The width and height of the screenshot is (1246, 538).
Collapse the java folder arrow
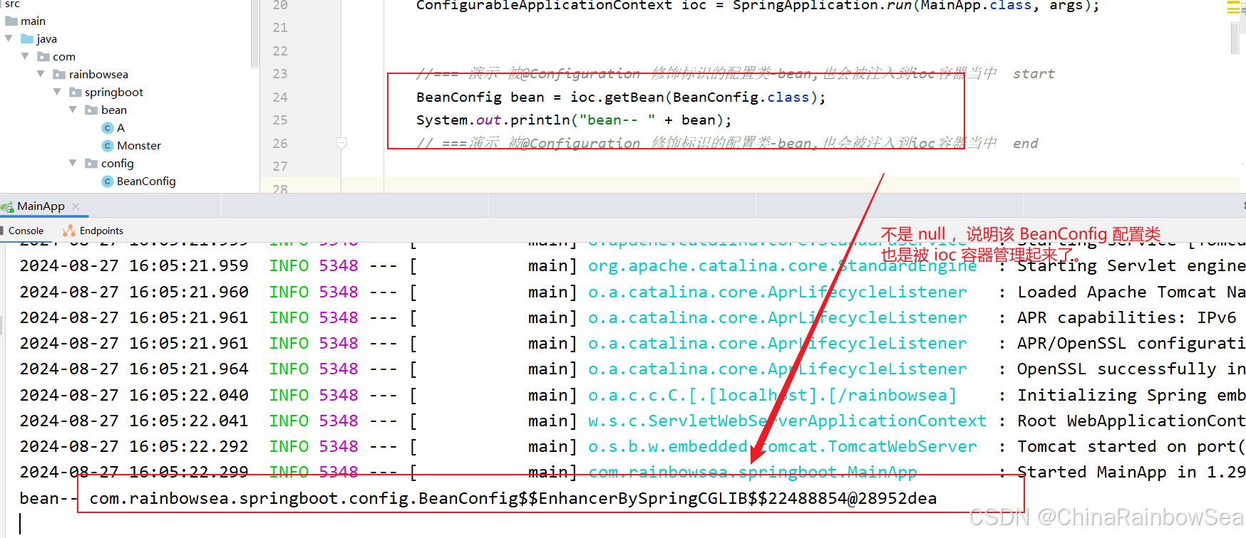9,38
